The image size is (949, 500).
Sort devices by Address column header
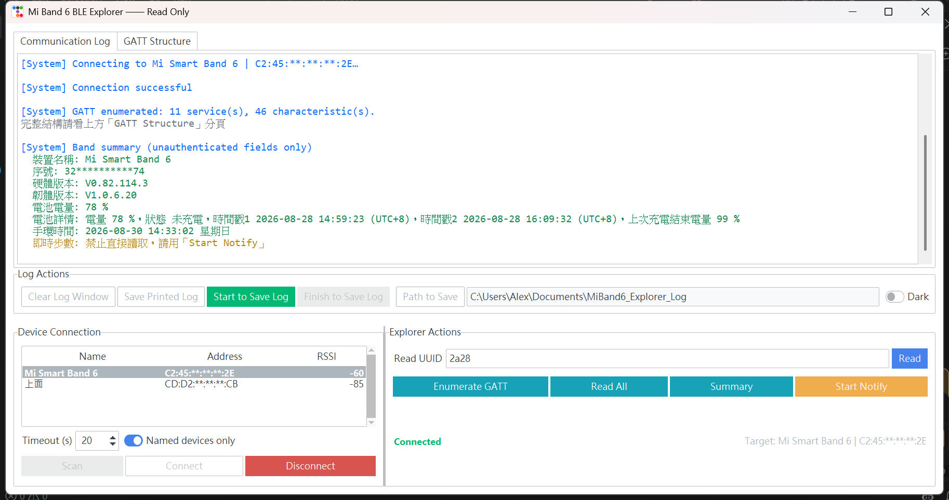tap(225, 356)
